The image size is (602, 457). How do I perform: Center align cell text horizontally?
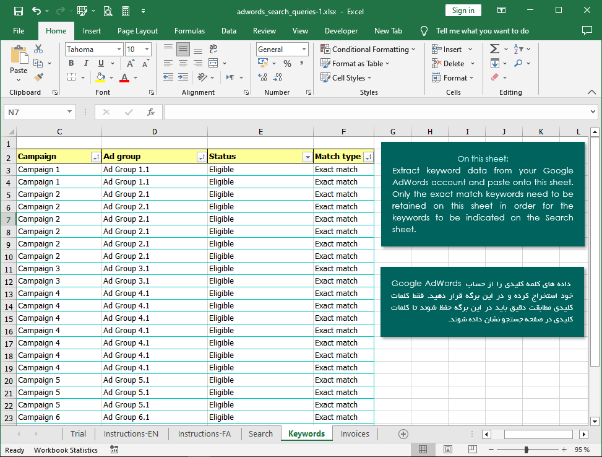[x=183, y=63]
